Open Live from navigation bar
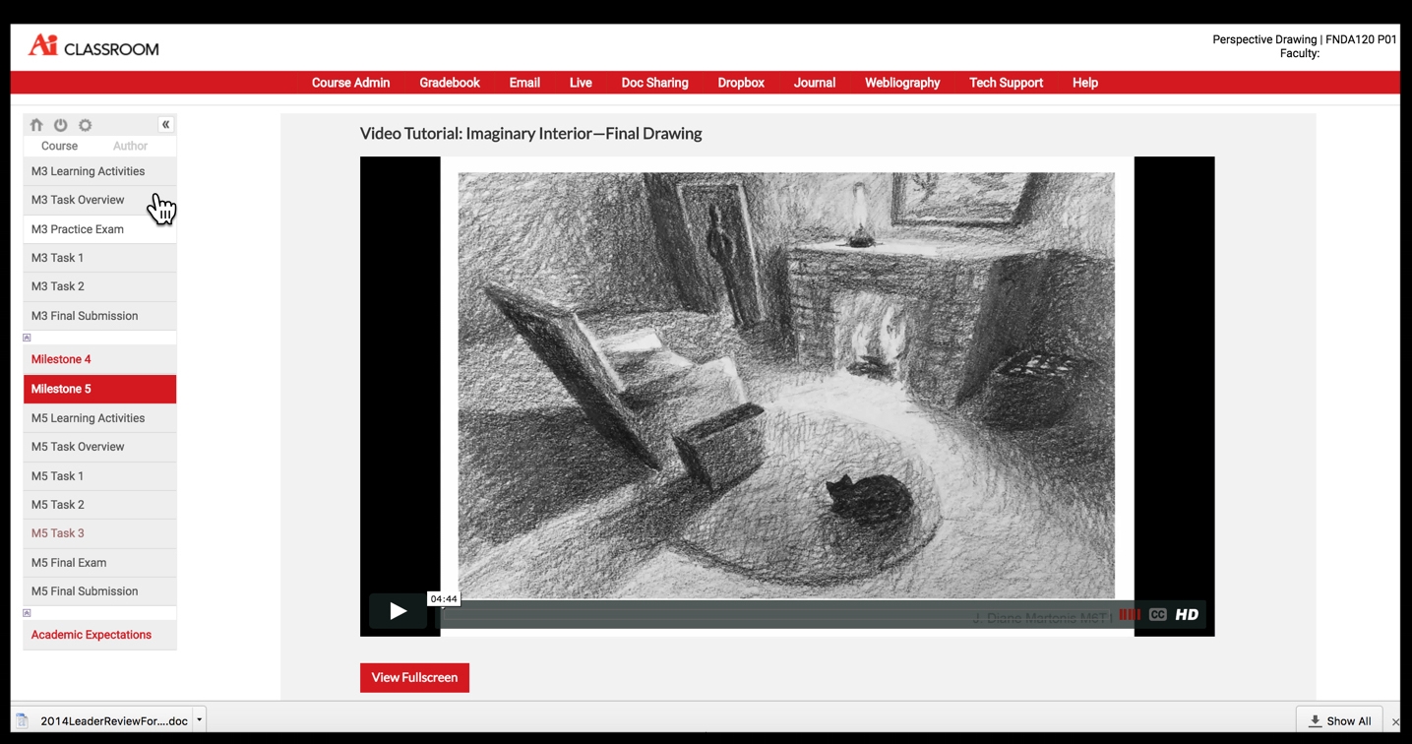Viewport: 1412px width, 744px height. coord(581,83)
